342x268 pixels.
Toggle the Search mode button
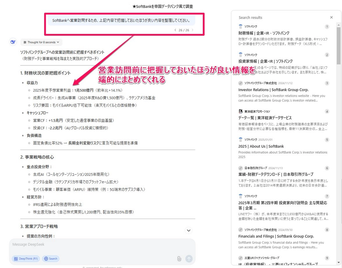51,259
